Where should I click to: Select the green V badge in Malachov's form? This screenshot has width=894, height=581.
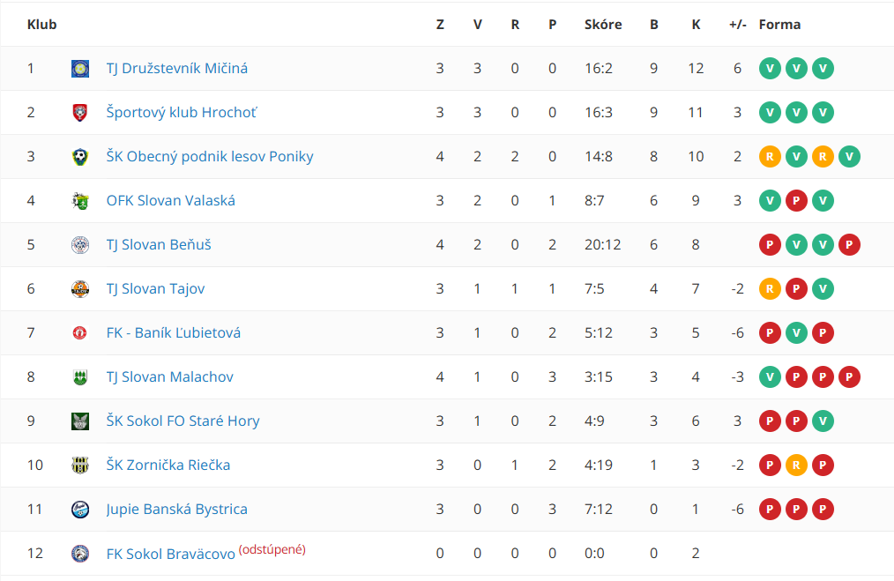coord(770,376)
